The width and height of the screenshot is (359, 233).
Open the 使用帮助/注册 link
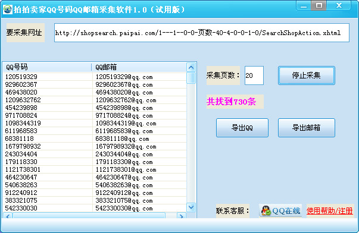330,210
